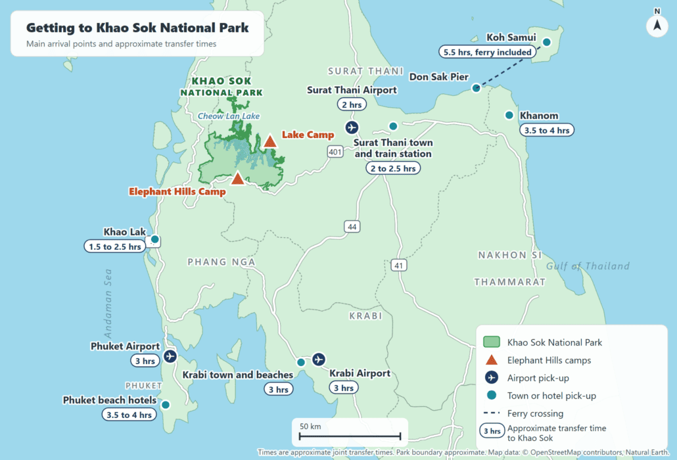This screenshot has width=677, height=460.
Task: Click the legend's '3 hrs' sample badge
Action: 492,430
